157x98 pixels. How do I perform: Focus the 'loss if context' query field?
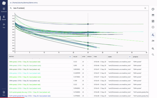pyautogui.click(x=78, y=8)
